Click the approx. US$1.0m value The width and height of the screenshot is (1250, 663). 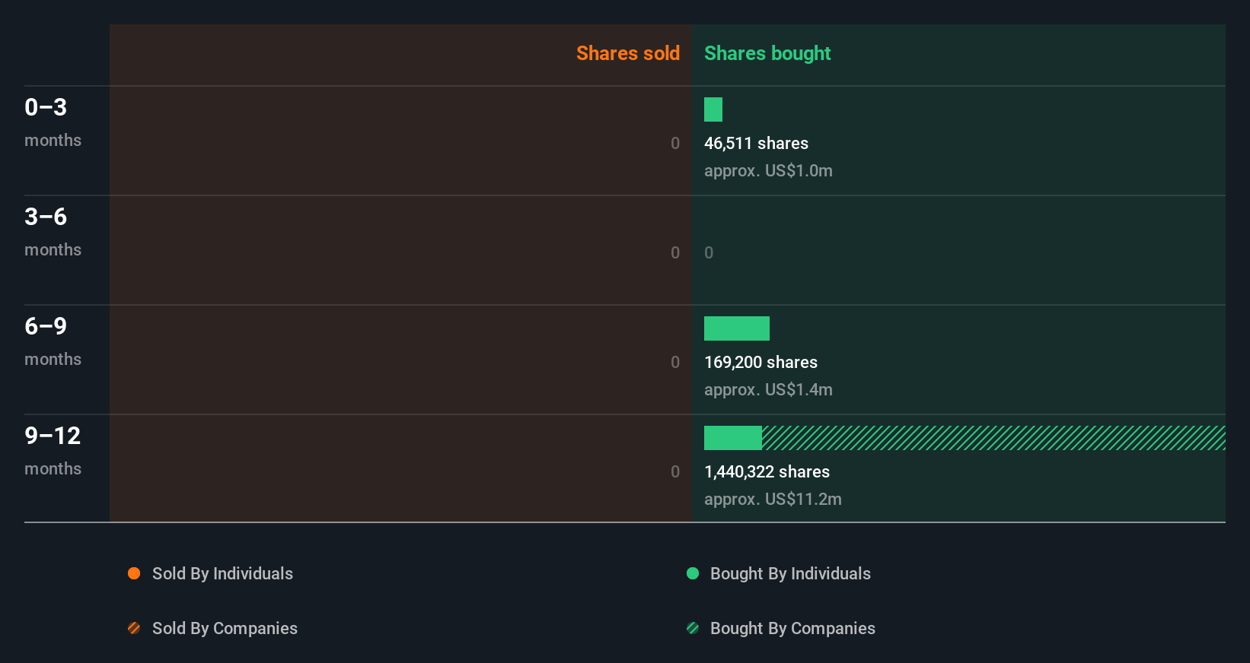click(768, 170)
